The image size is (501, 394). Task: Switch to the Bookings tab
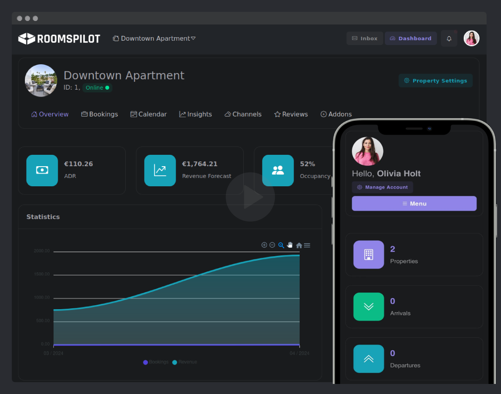(x=100, y=114)
